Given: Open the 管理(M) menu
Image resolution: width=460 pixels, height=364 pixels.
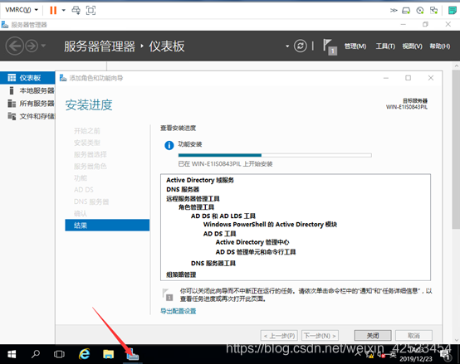Looking at the screenshot, I should pos(355,46).
